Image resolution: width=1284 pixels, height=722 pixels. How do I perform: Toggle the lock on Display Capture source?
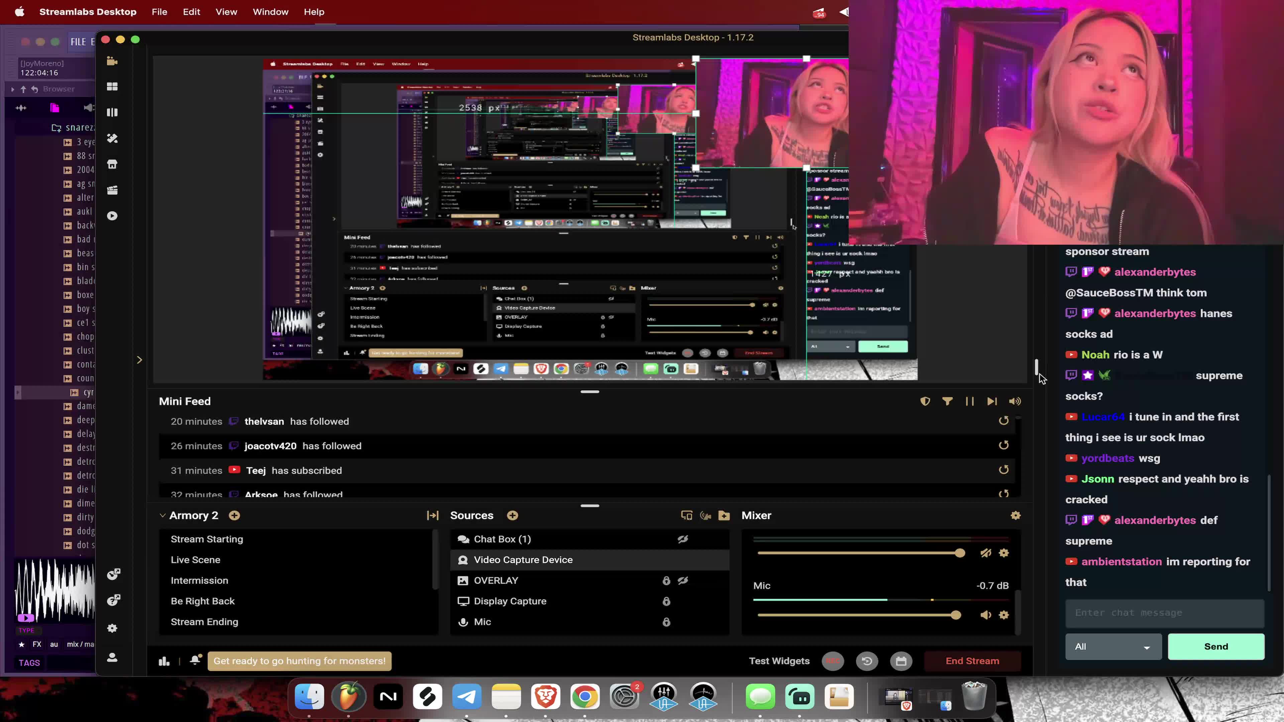(x=666, y=601)
